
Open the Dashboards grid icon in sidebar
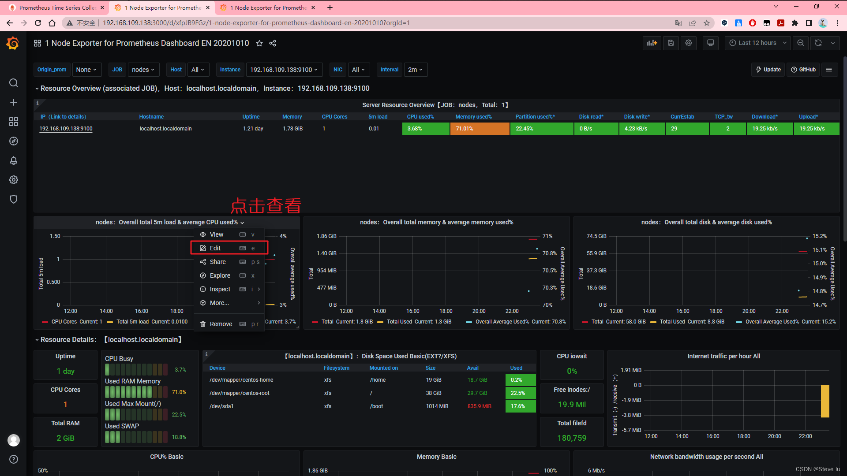tap(14, 122)
